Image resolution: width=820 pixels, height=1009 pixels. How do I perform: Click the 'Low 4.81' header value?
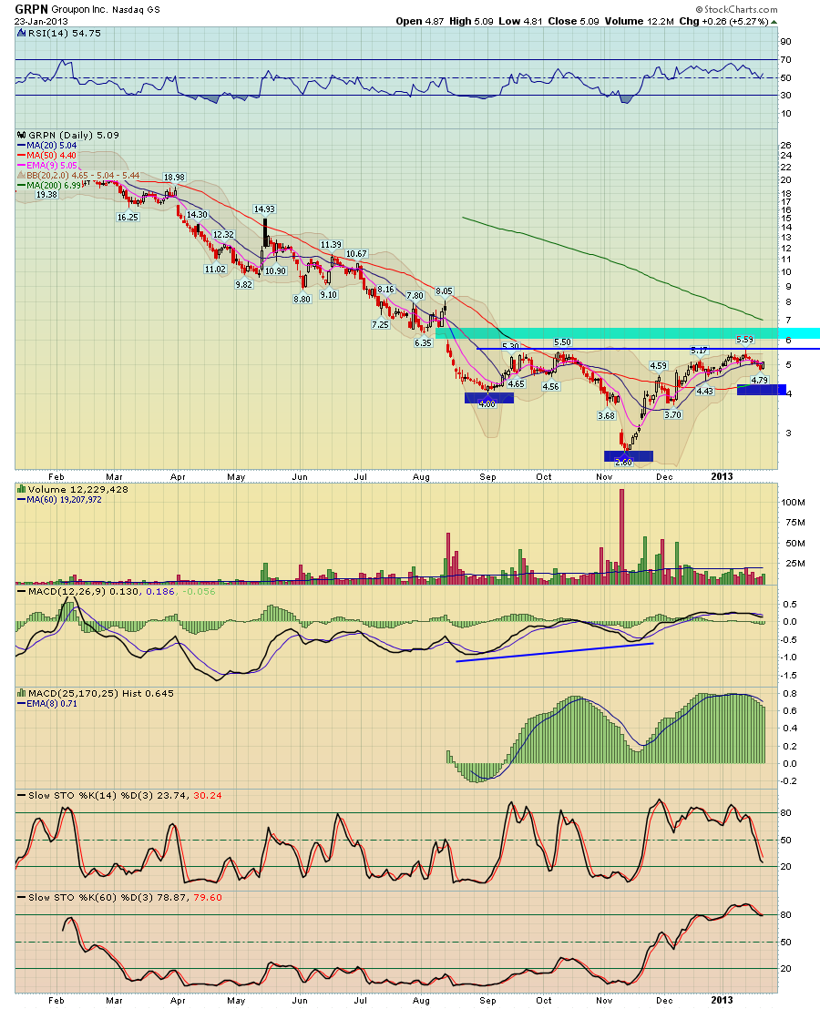[x=521, y=21]
